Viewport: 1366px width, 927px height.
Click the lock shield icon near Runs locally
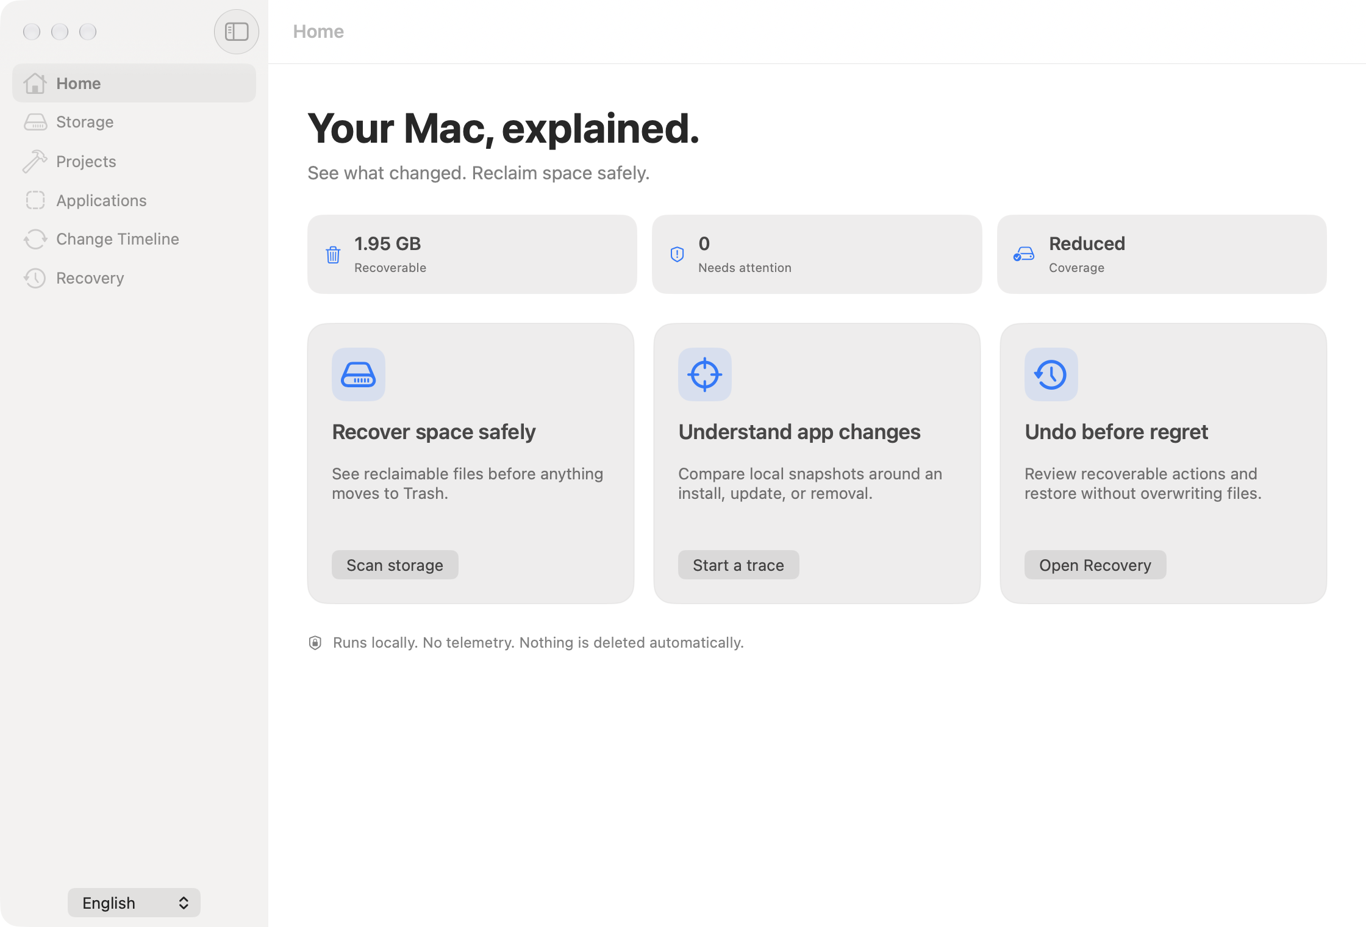315,643
